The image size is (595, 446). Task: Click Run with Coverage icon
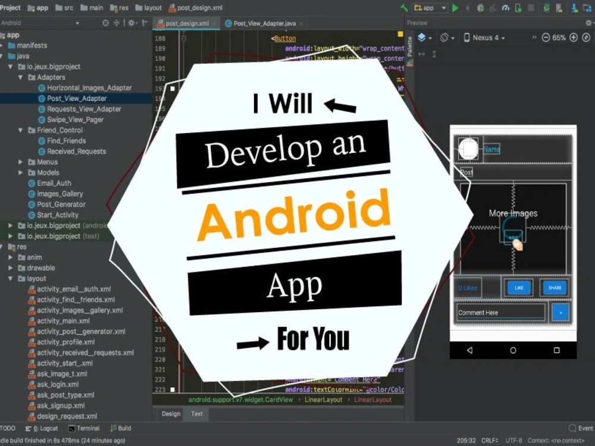[x=493, y=8]
